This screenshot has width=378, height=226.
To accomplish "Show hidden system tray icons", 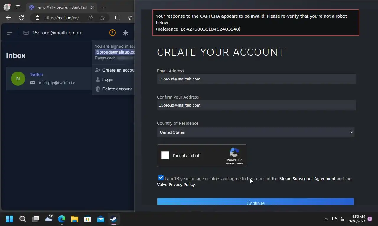I will point(326,219).
